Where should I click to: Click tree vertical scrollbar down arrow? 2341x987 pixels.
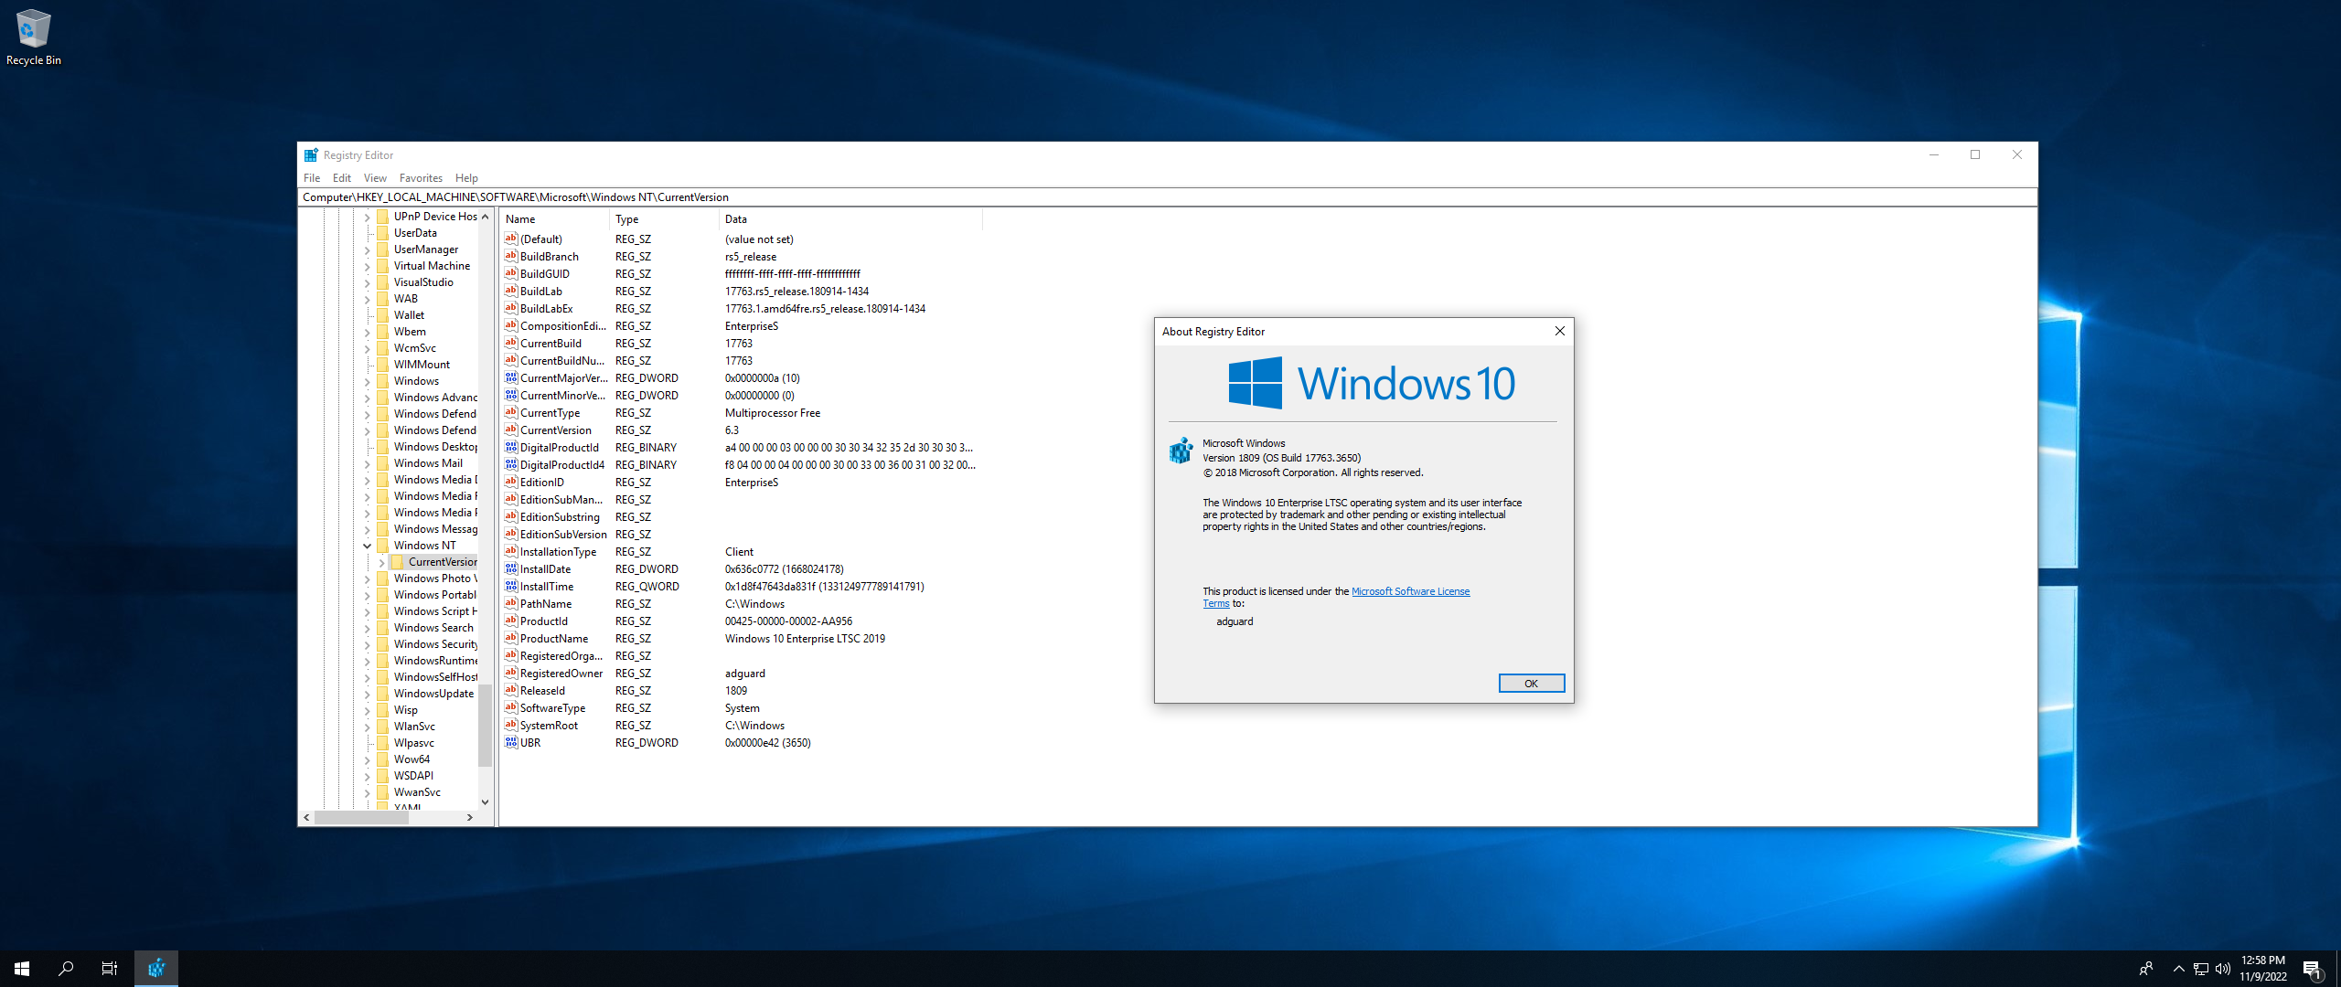[485, 801]
